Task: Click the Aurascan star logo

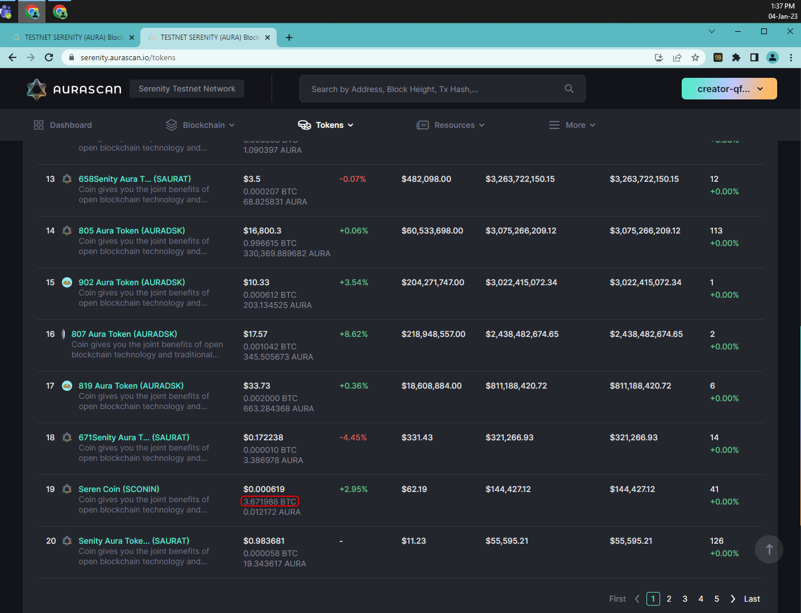Action: coord(36,89)
